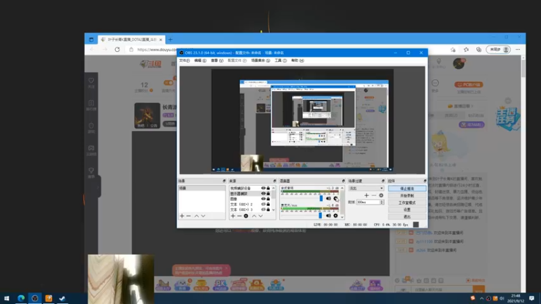This screenshot has width=541, height=304.
Task: Open Microsoft Edge from the taskbar
Action: click(x=21, y=298)
